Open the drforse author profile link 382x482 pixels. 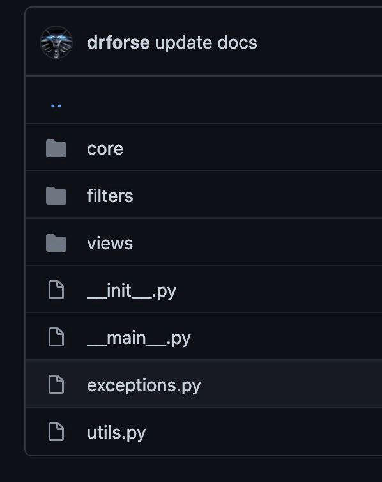point(118,42)
